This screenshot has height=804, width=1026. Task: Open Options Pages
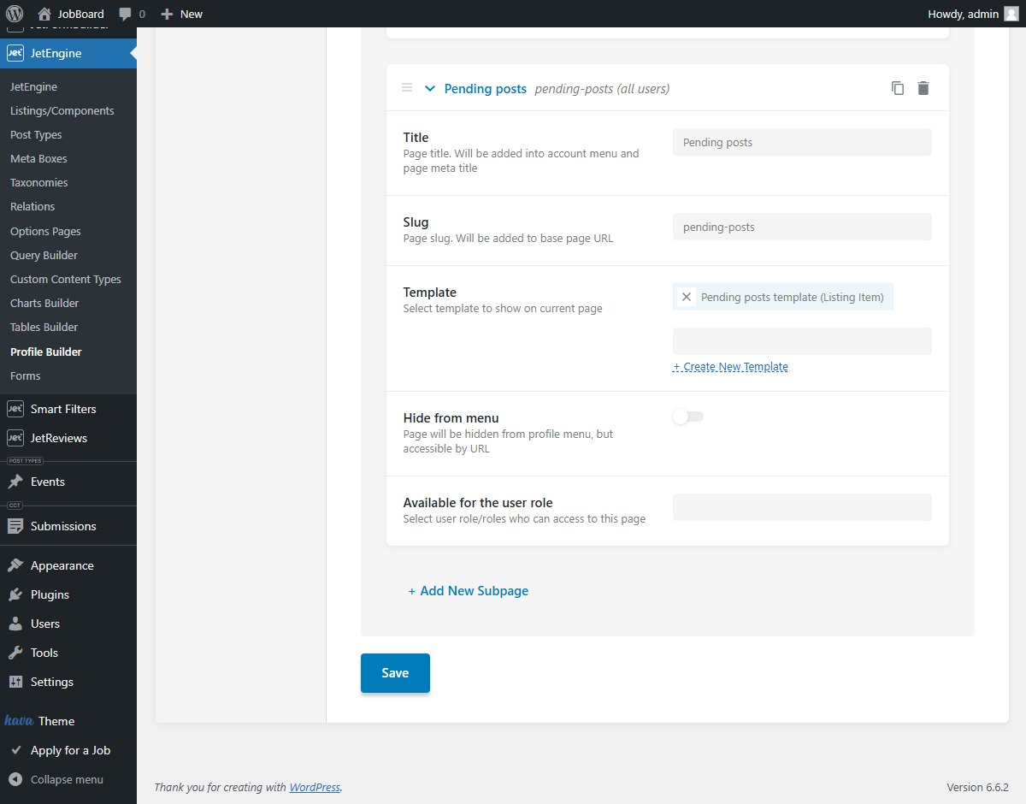(45, 231)
